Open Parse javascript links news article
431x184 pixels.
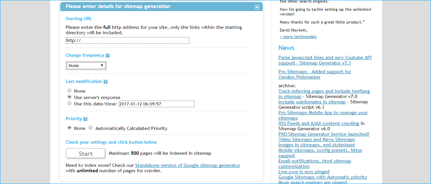pyautogui.click(x=325, y=60)
